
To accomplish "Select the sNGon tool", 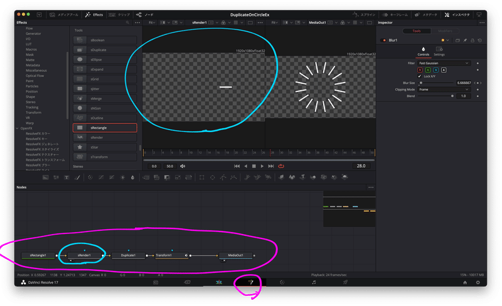I will (105, 108).
